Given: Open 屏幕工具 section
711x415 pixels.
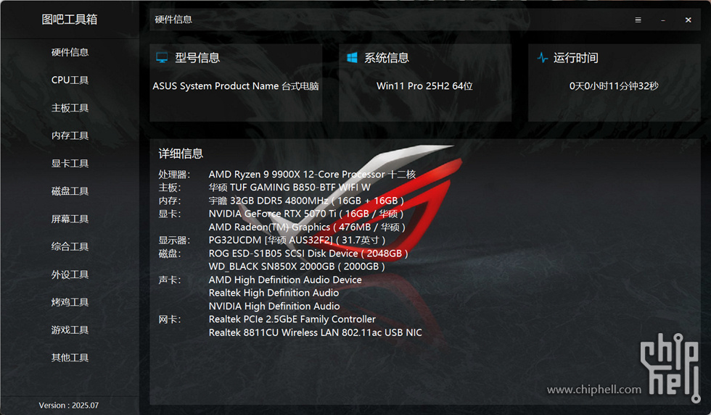Looking at the screenshot, I should [70, 219].
